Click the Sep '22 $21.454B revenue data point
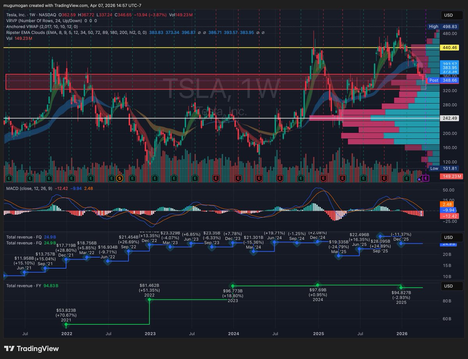The width and height of the screenshot is (468, 359). [129, 252]
